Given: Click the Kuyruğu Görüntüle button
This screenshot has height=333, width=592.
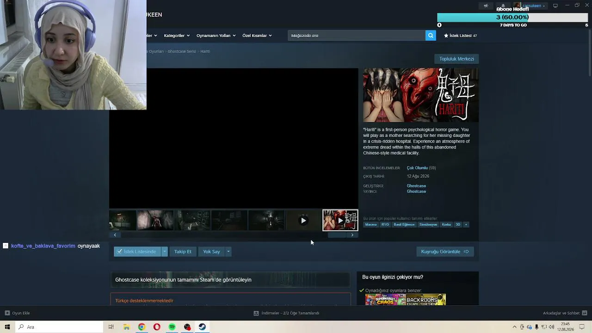Looking at the screenshot, I should pos(445,252).
